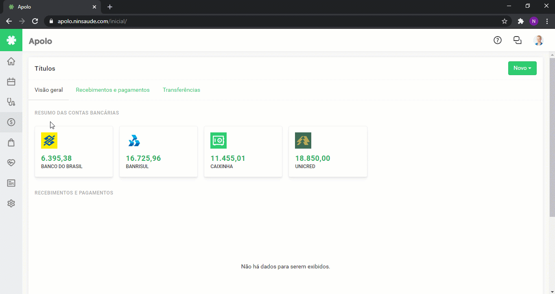Click the Banrisul logo

(134, 141)
